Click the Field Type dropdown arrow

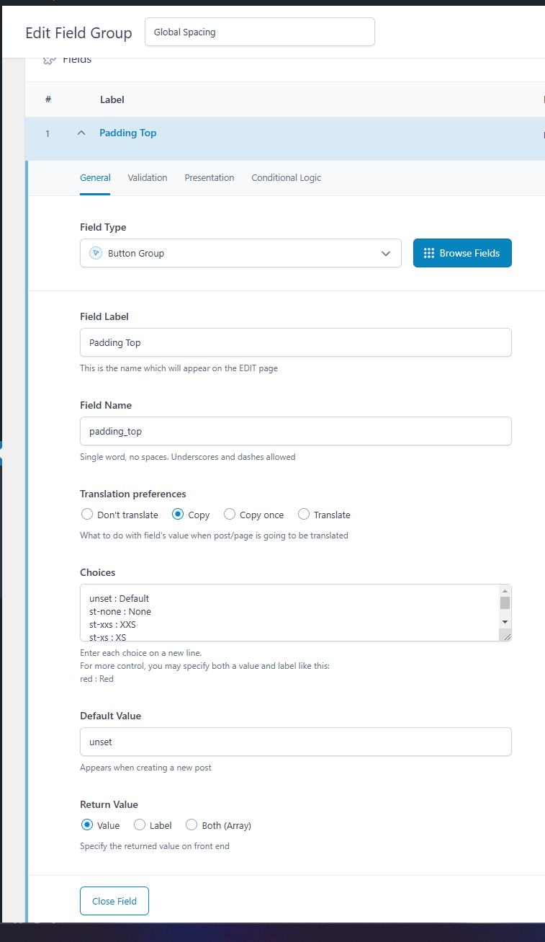pyautogui.click(x=386, y=253)
